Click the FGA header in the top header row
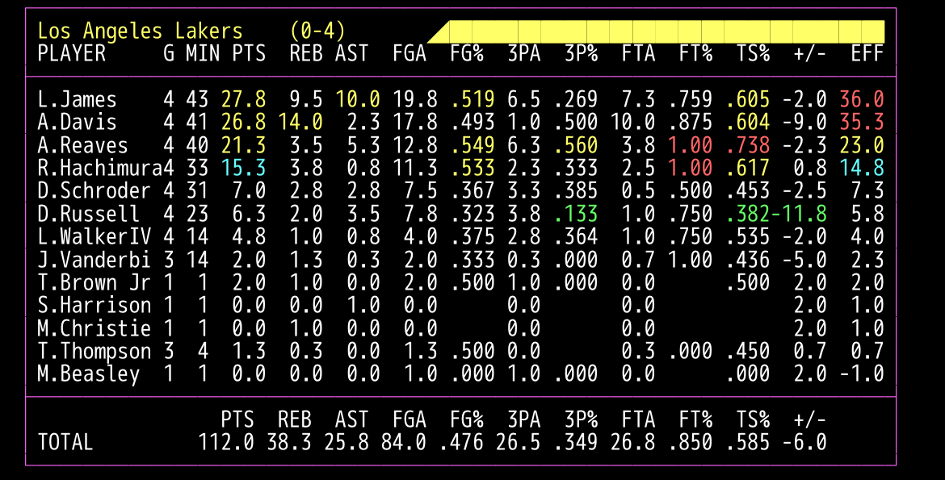The height and width of the screenshot is (480, 945). [x=409, y=53]
